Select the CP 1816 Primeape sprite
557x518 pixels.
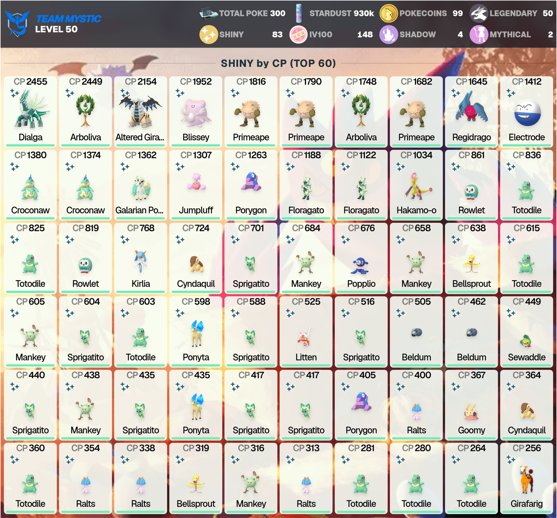[x=247, y=114]
